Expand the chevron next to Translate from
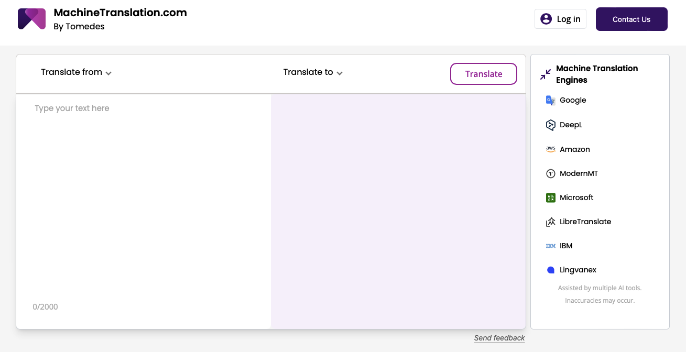 pyautogui.click(x=108, y=73)
